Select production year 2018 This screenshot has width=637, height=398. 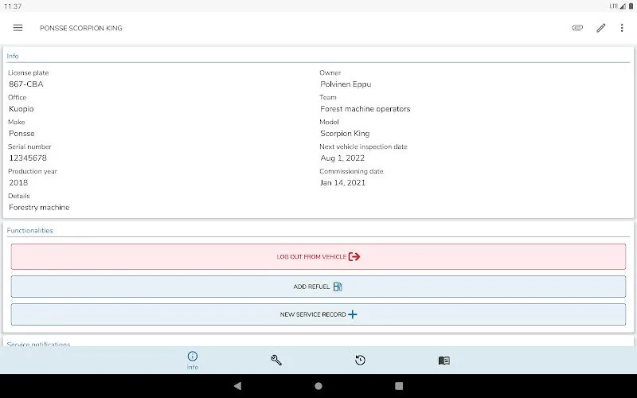tap(18, 183)
